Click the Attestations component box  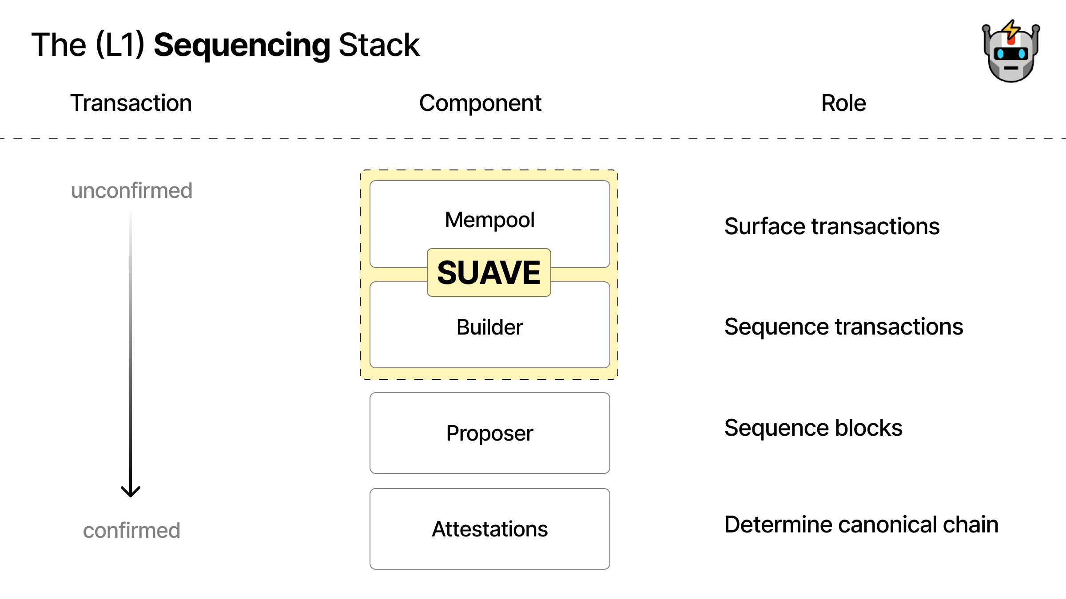[489, 529]
